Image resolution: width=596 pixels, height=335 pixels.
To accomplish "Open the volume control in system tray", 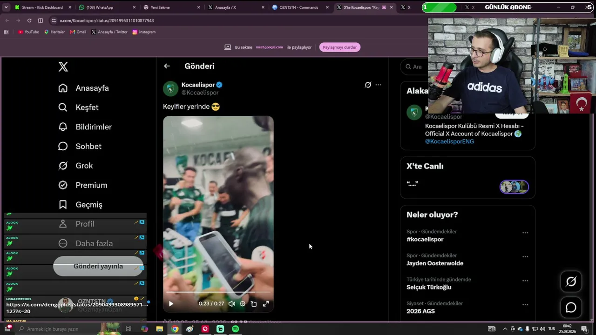I will click(542, 329).
